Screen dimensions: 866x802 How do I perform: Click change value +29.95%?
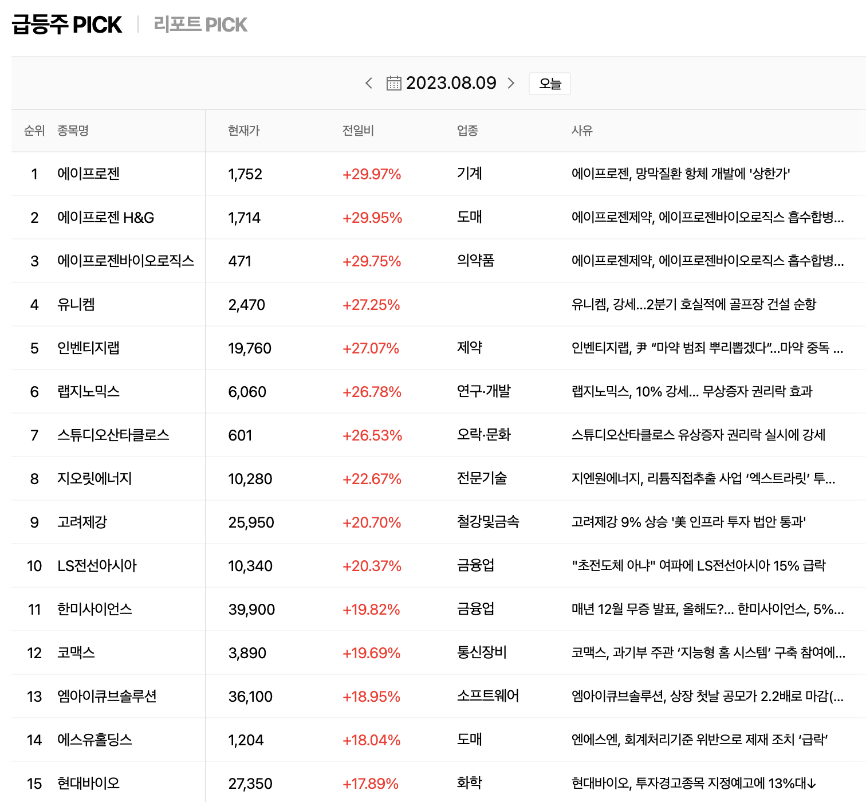(x=372, y=218)
